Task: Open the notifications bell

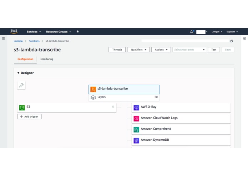Action: tap(192, 32)
